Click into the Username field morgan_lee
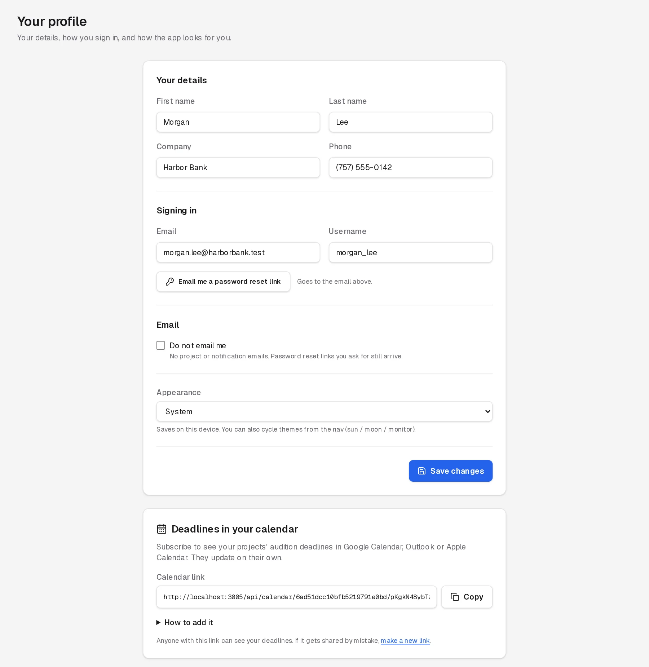The image size is (649, 667). [411, 252]
